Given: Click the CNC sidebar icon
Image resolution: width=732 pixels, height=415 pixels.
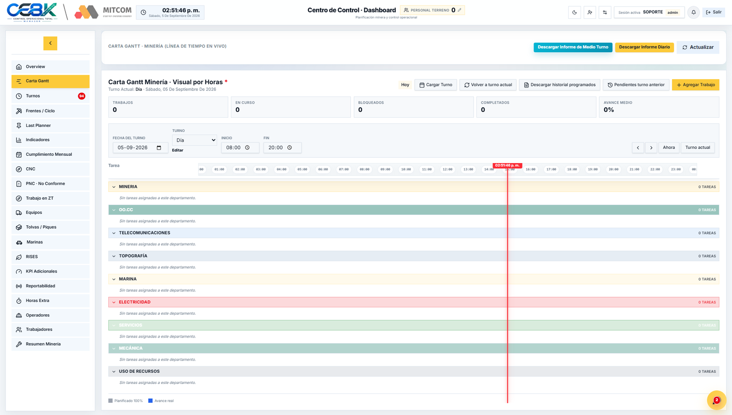Looking at the screenshot, I should tap(19, 169).
